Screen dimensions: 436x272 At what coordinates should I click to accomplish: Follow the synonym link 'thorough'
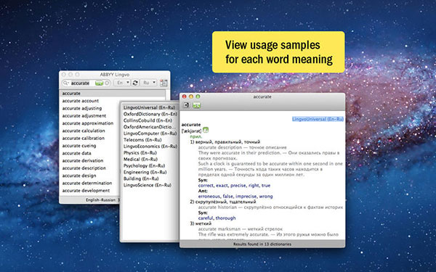point(225,218)
